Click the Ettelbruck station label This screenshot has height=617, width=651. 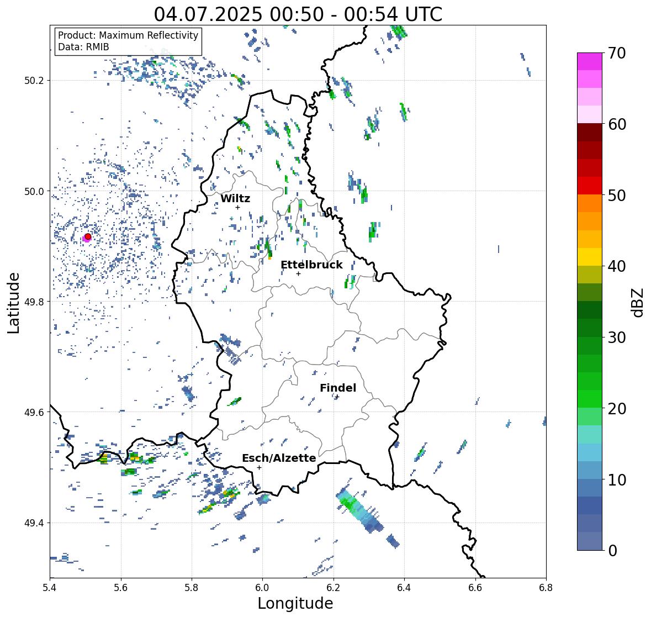[x=312, y=265]
